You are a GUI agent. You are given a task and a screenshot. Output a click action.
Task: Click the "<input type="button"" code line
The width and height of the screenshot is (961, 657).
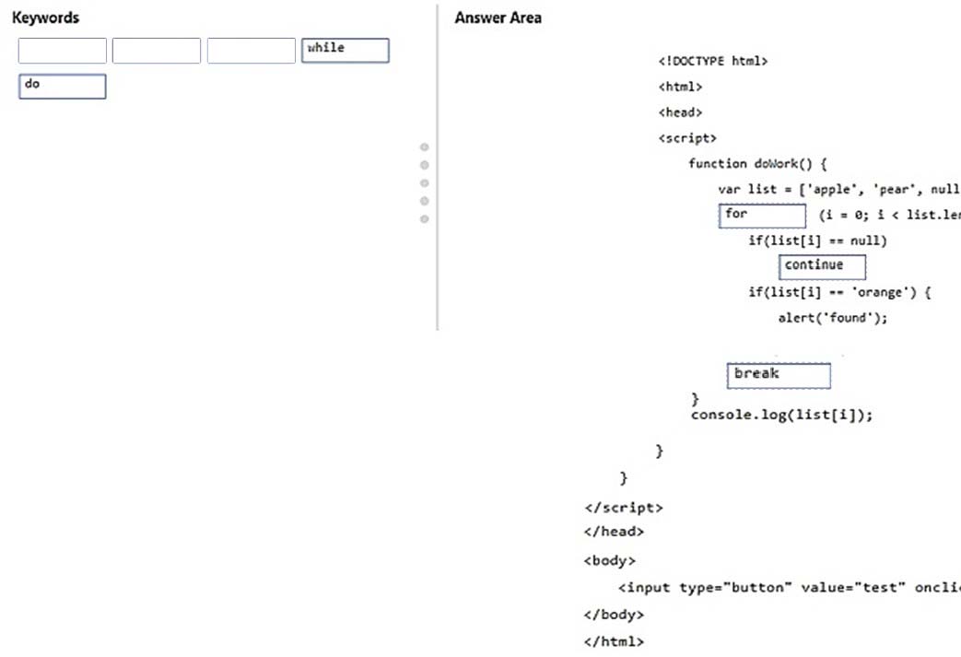click(790, 588)
